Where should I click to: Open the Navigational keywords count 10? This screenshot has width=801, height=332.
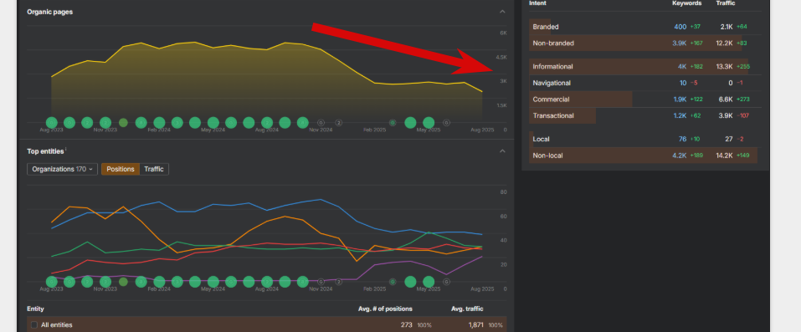tap(683, 83)
